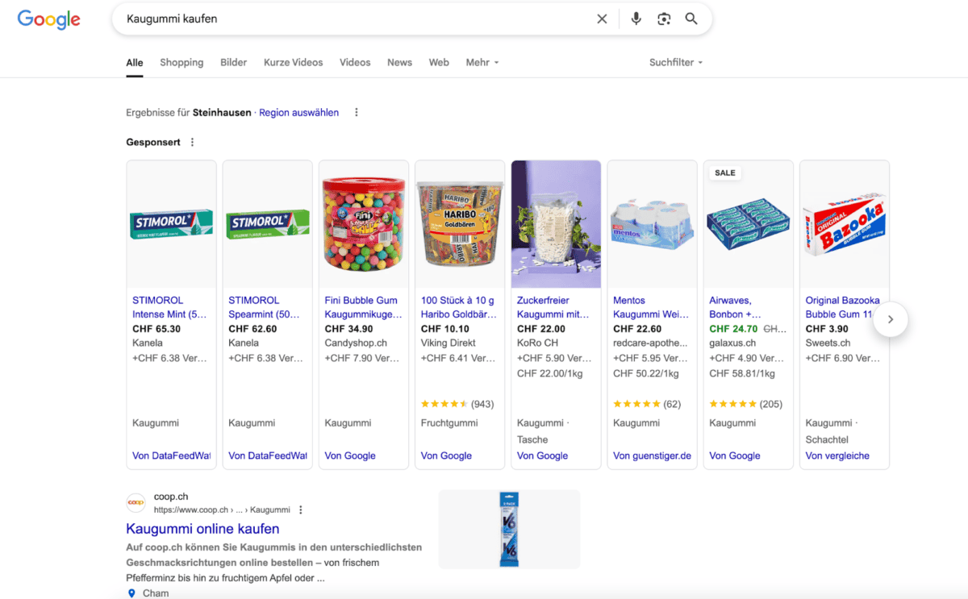This screenshot has height=599, width=968.
Task: Switch to the Bilder tab
Action: tap(233, 63)
